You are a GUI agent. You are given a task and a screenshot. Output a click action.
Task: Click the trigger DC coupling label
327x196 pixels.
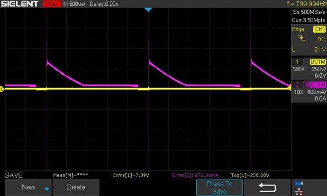tap(321, 39)
